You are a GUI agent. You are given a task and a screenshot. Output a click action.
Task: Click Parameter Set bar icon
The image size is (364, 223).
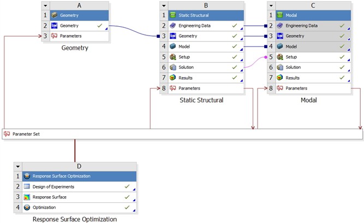(7, 134)
